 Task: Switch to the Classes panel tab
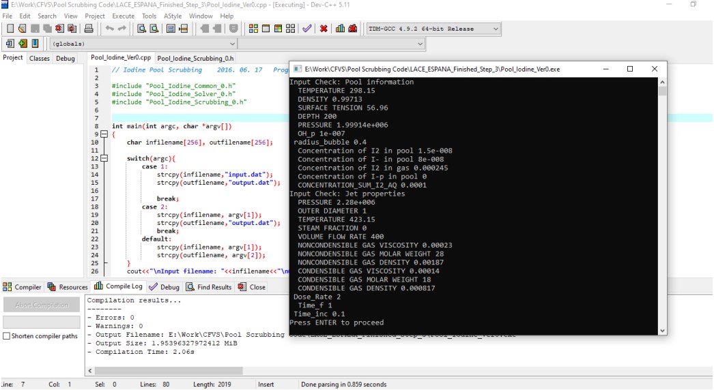tap(39, 59)
